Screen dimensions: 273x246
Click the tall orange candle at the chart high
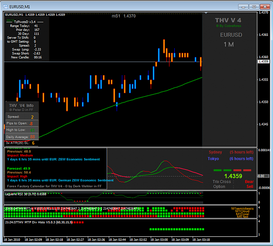[164, 46]
